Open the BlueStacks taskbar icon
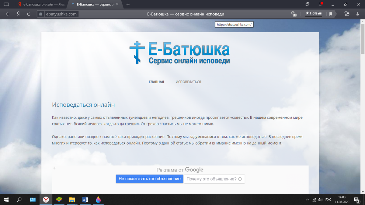The image size is (365, 205). coord(59,200)
